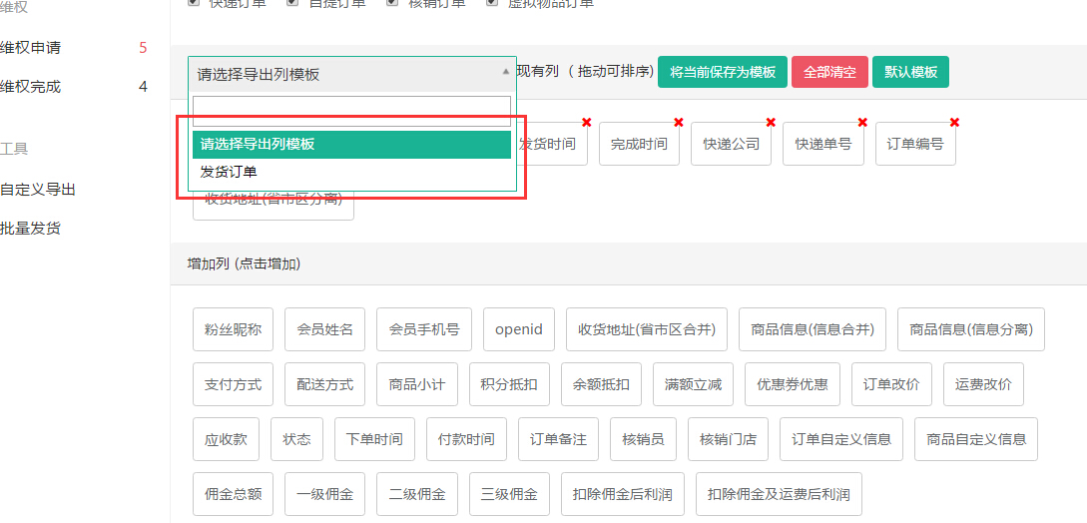
Task: Delete 订单编号 column using red X
Action: point(954,123)
